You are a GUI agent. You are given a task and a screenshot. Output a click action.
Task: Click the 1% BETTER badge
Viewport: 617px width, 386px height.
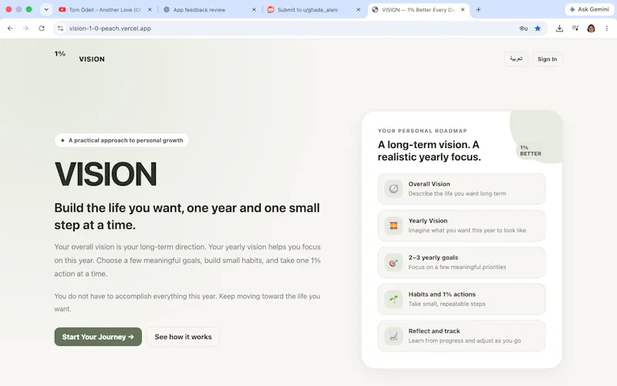531,150
